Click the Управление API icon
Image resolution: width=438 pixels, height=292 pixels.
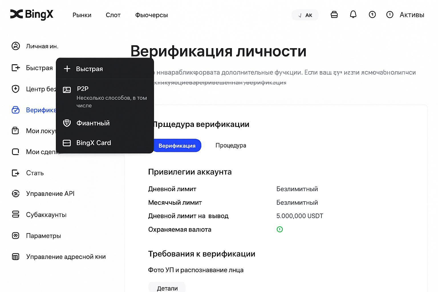[x=16, y=194]
